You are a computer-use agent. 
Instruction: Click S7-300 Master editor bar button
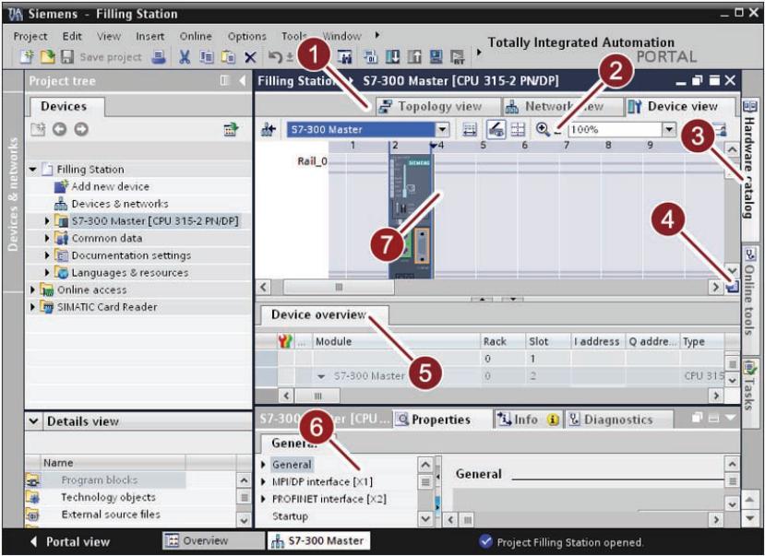318,541
